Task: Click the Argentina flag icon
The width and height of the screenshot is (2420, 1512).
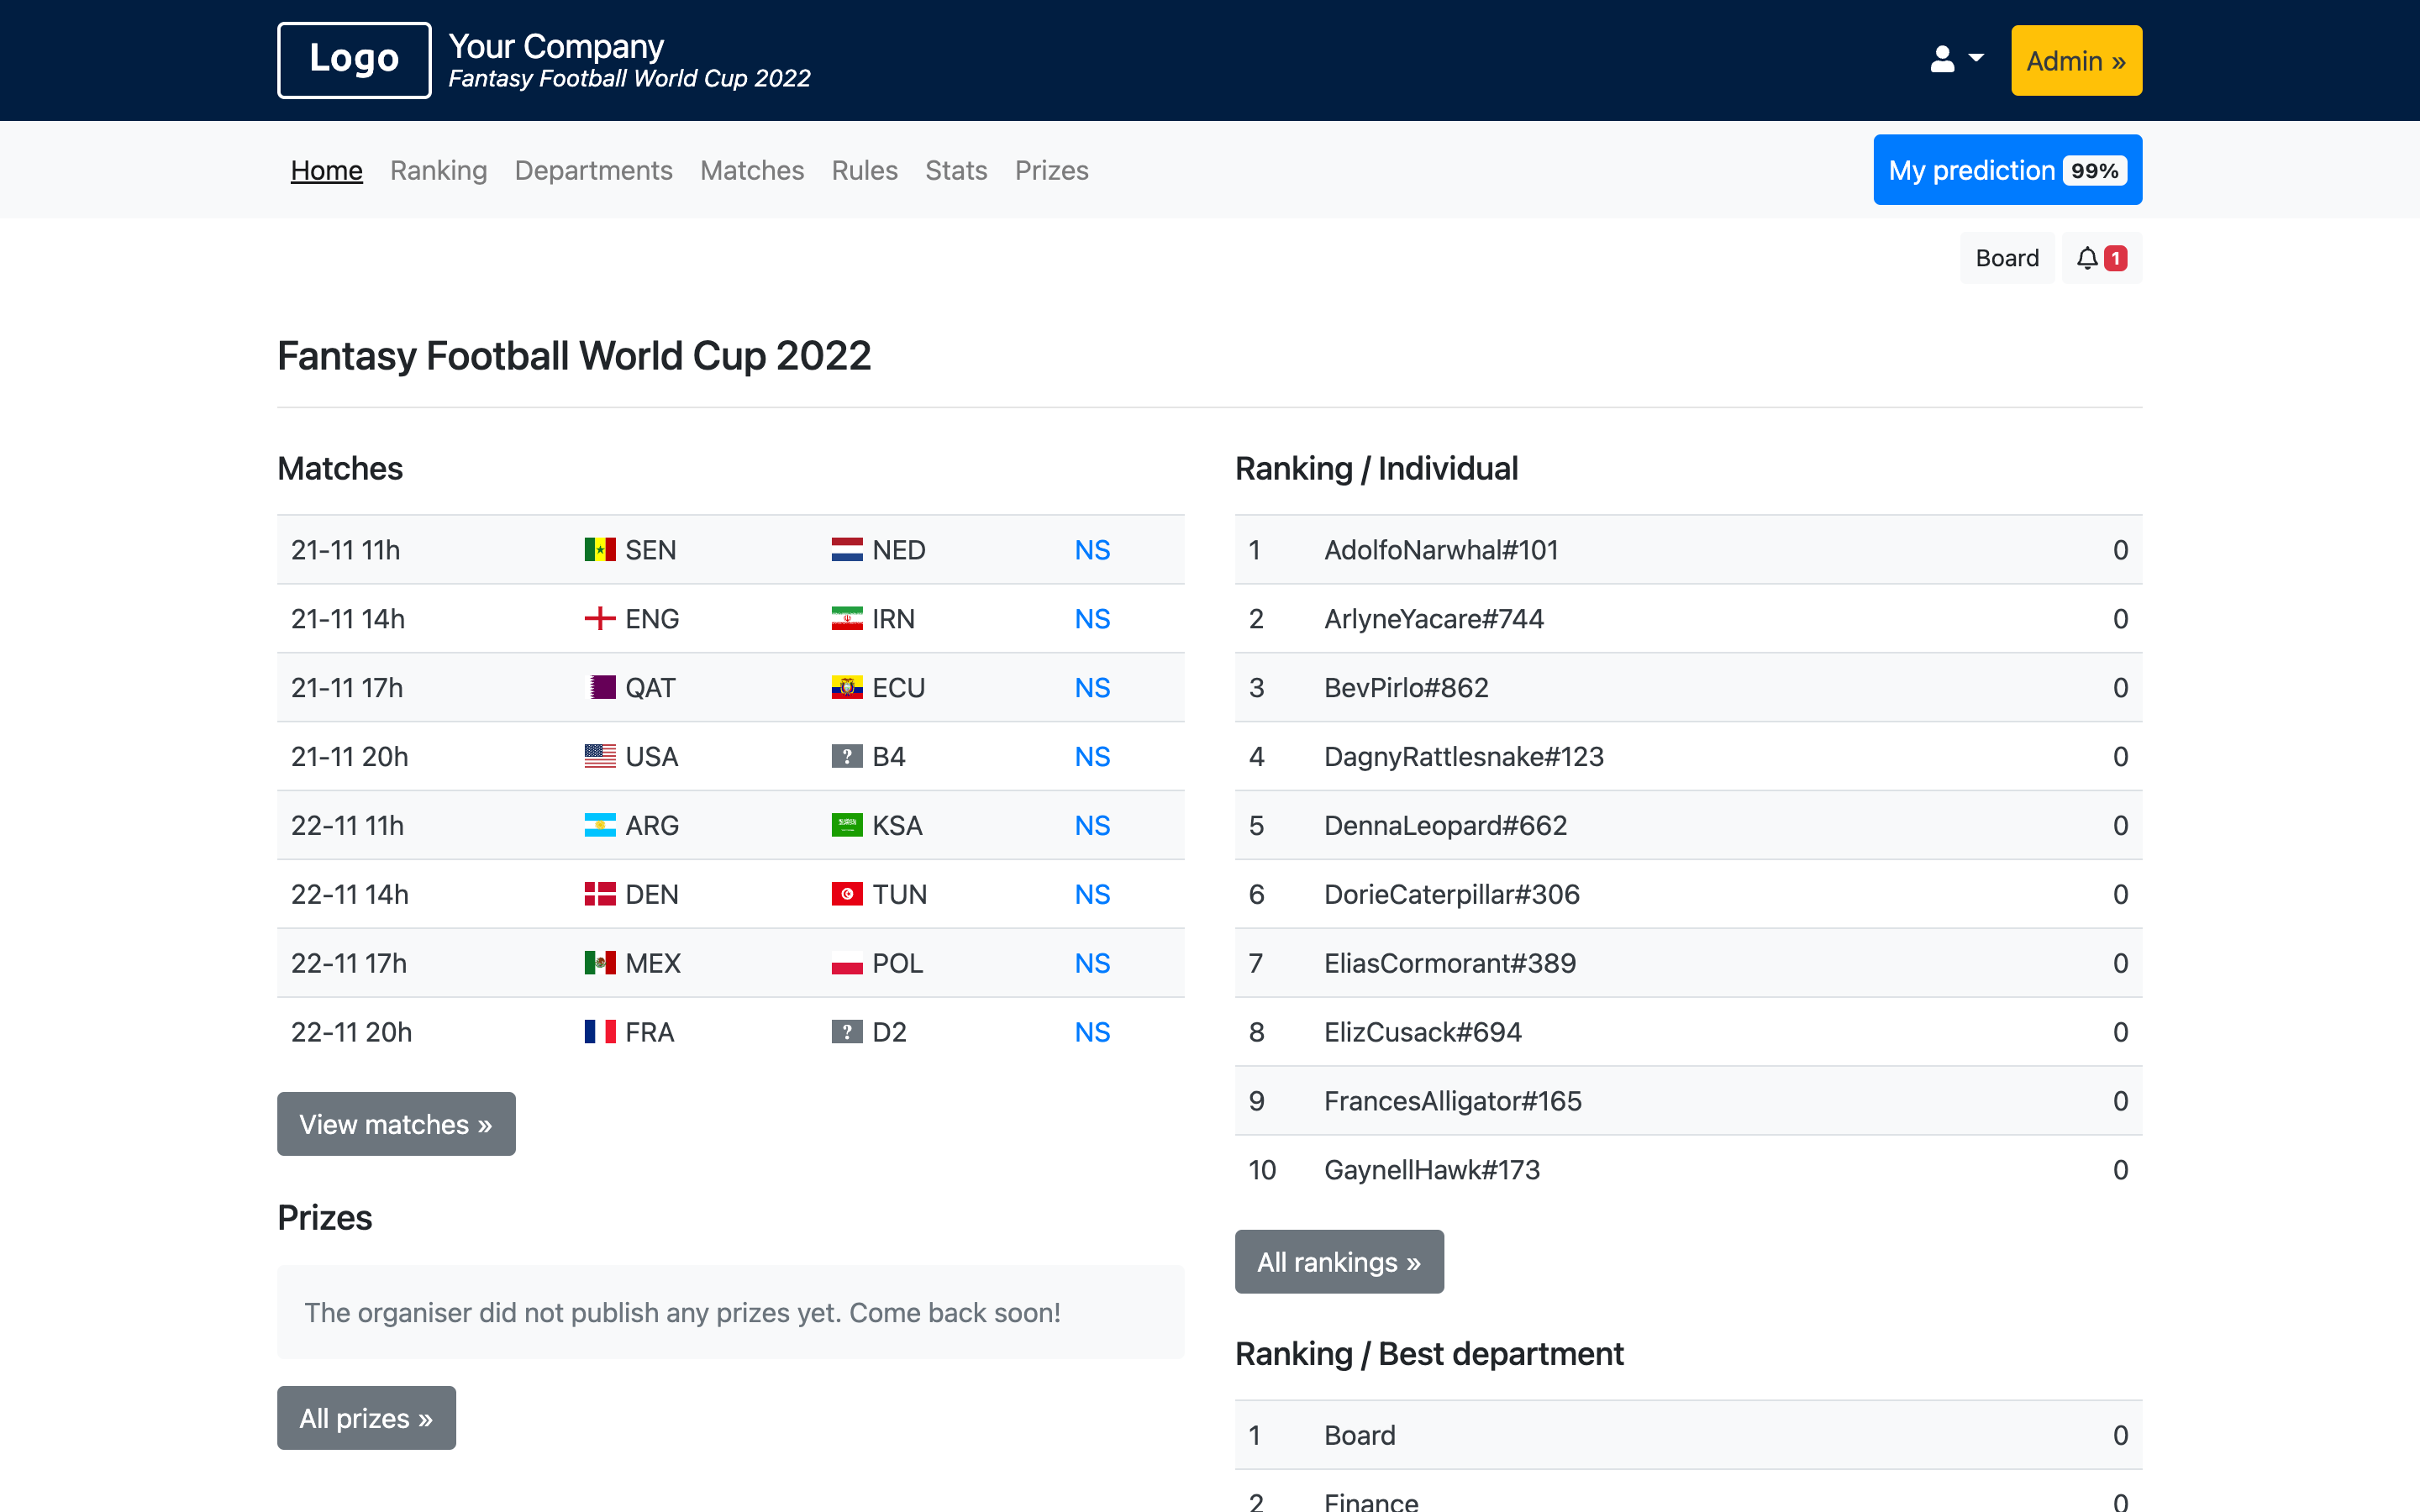Action: pos(599,825)
